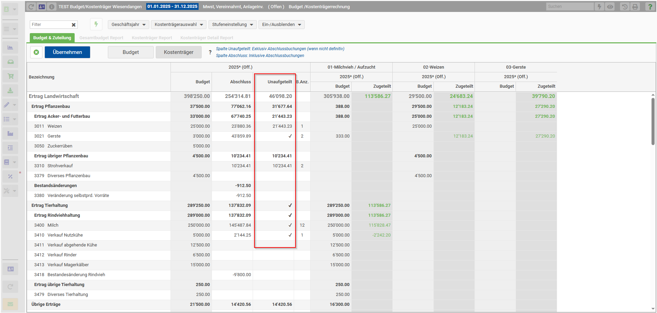Open the Stufeneinstellung dropdown

(232, 25)
